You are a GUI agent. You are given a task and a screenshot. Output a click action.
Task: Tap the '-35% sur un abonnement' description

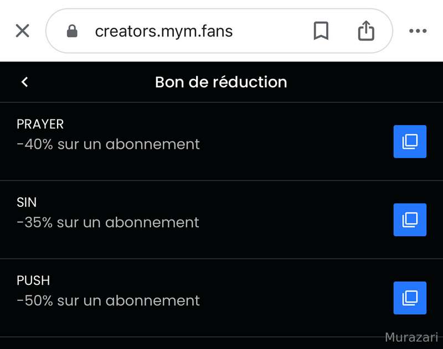click(108, 222)
